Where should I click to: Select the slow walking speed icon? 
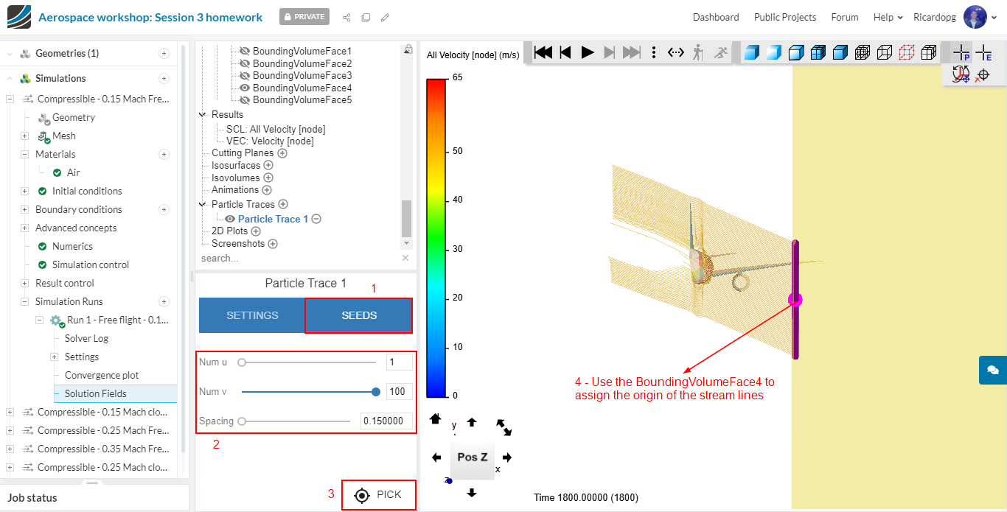tap(697, 52)
